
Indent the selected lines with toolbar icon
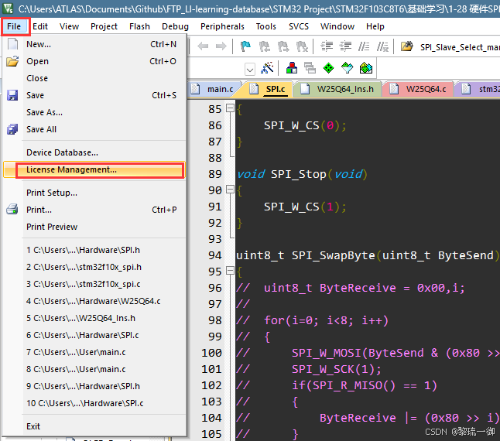coord(327,46)
